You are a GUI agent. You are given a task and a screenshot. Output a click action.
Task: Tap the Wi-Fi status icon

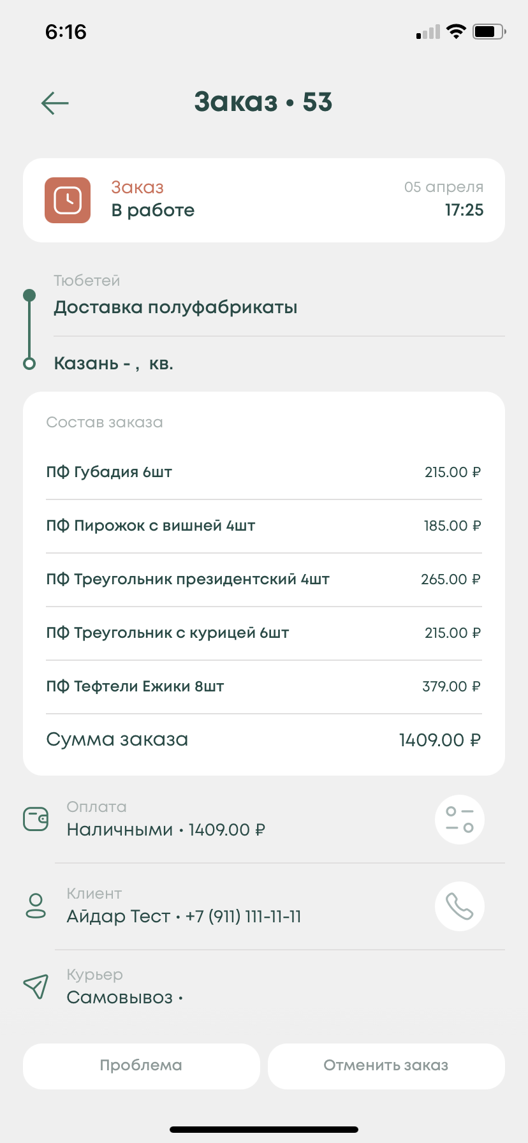click(x=456, y=31)
